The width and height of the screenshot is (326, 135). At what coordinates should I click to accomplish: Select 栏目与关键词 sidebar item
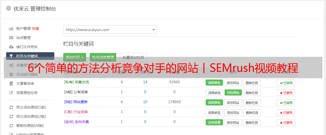pos(30,56)
